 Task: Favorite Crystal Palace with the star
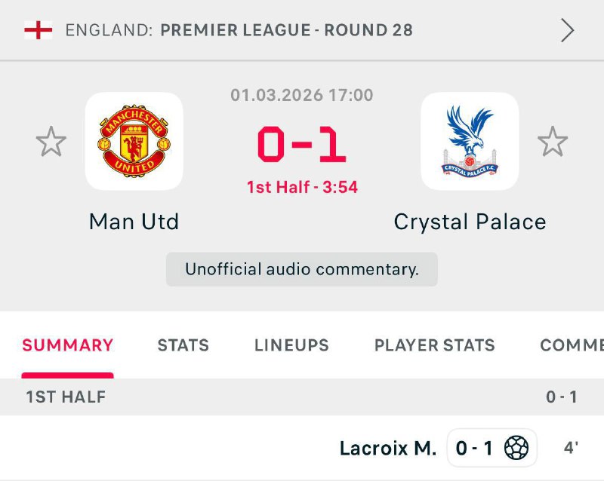point(553,142)
